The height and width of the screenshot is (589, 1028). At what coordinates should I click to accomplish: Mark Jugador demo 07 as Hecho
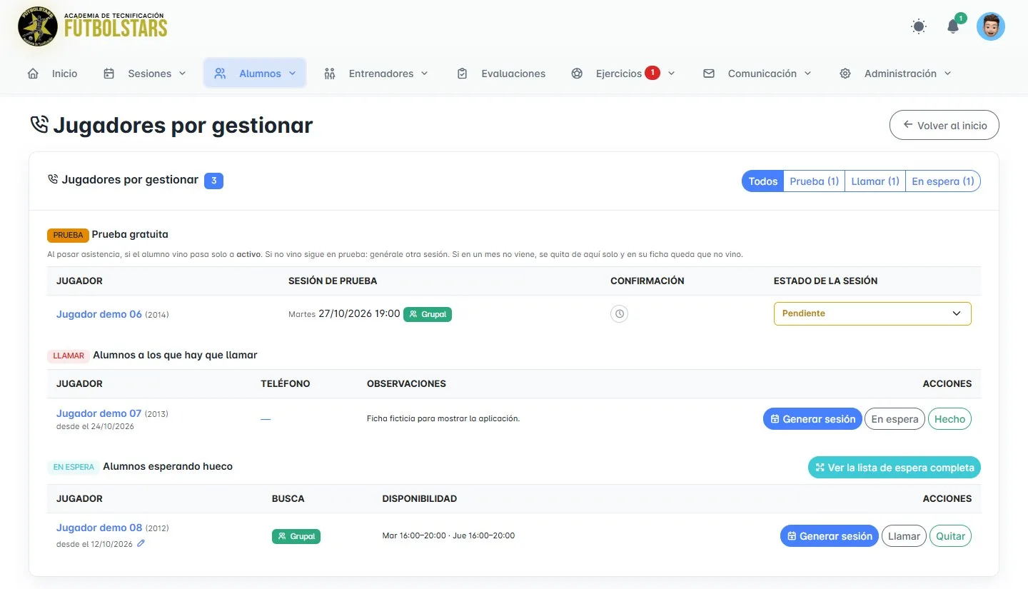[x=949, y=419]
